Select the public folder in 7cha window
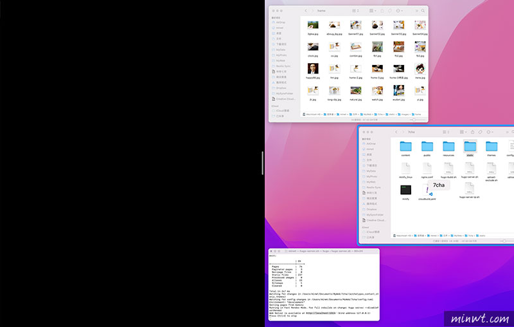 (x=427, y=146)
